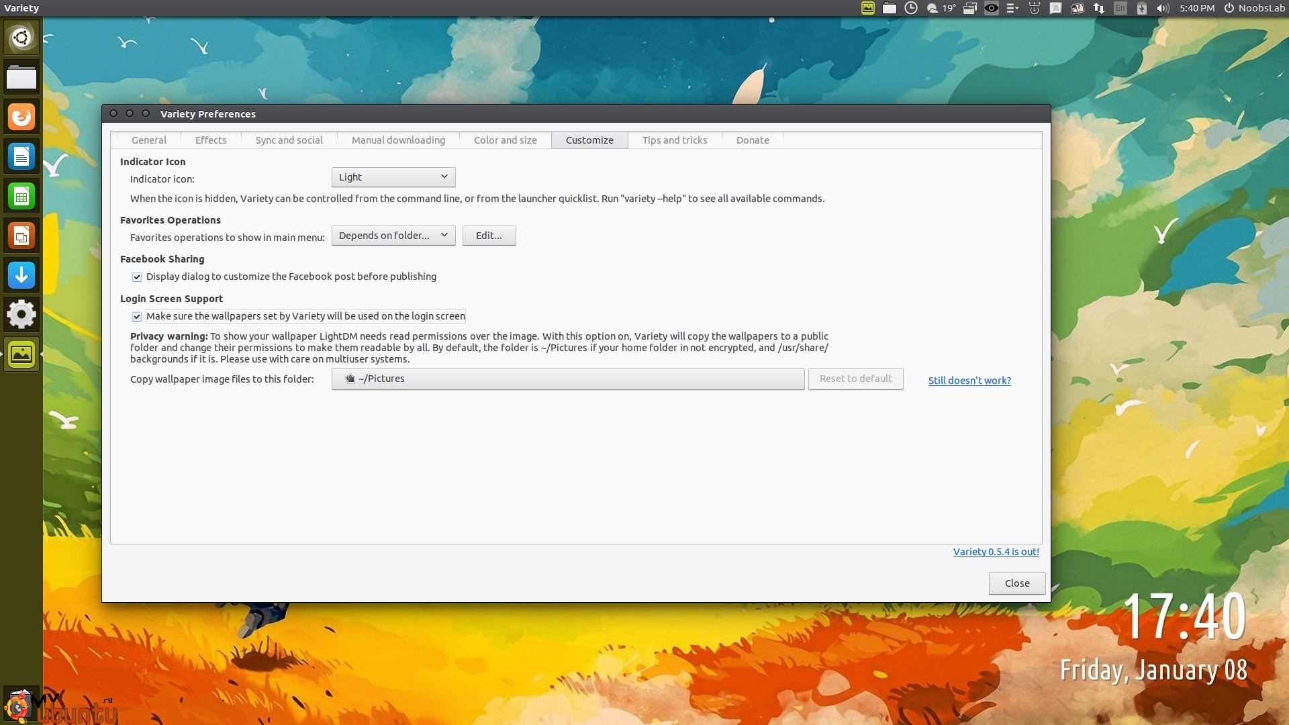Open the weather indicator showing 19°
1289x725 pixels.
click(x=941, y=8)
